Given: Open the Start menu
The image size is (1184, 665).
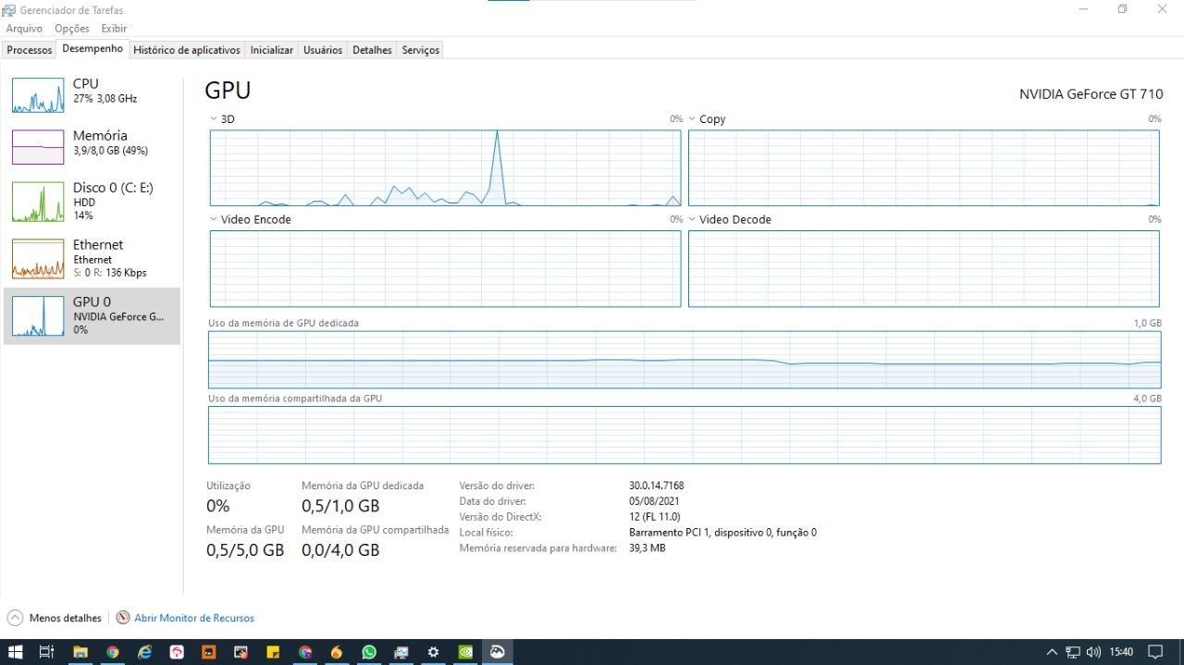Looking at the screenshot, I should [15, 652].
